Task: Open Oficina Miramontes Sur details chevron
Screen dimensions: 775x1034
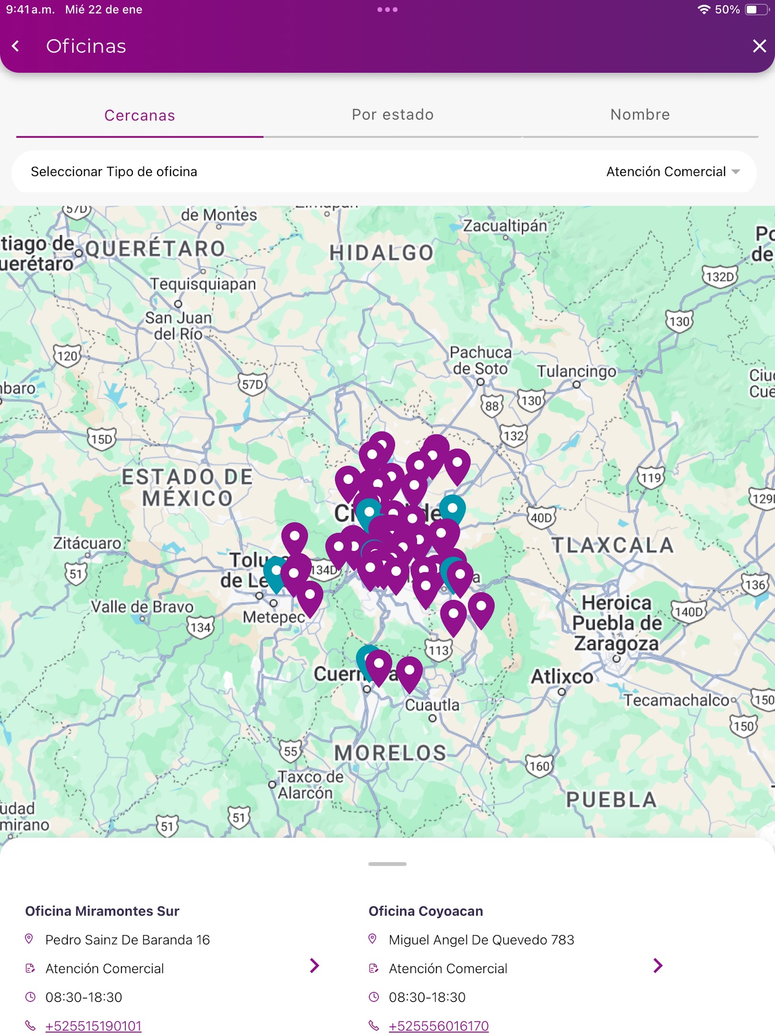Action: pos(314,965)
